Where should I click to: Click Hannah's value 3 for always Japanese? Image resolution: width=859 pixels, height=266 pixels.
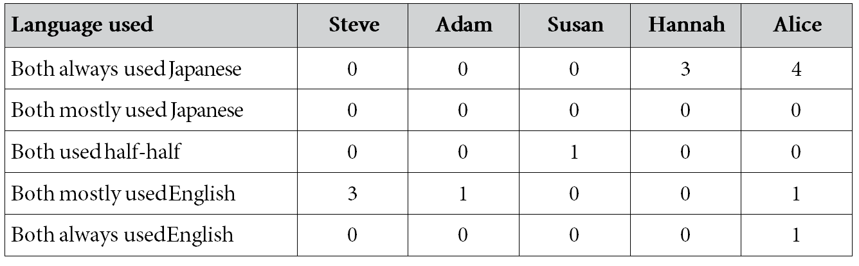tap(687, 69)
